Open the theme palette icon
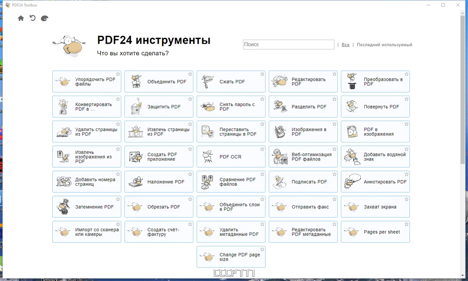Screen dimensions: 468x281 44,18
